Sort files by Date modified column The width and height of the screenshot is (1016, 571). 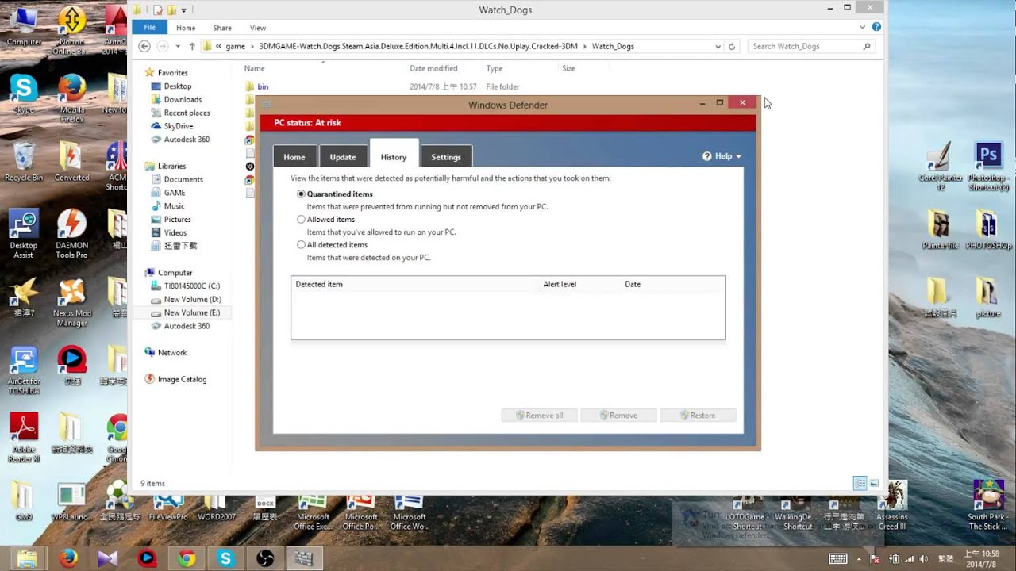(x=433, y=69)
